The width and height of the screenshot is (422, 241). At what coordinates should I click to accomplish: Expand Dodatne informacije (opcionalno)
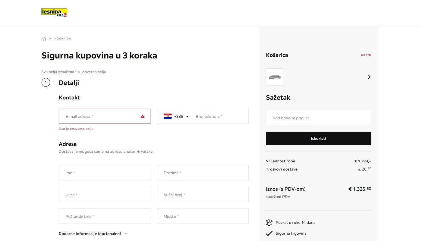(x=93, y=234)
